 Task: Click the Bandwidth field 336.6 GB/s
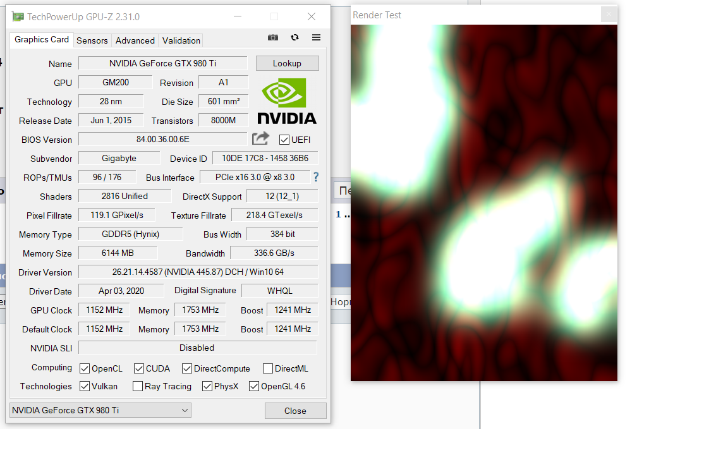274,253
